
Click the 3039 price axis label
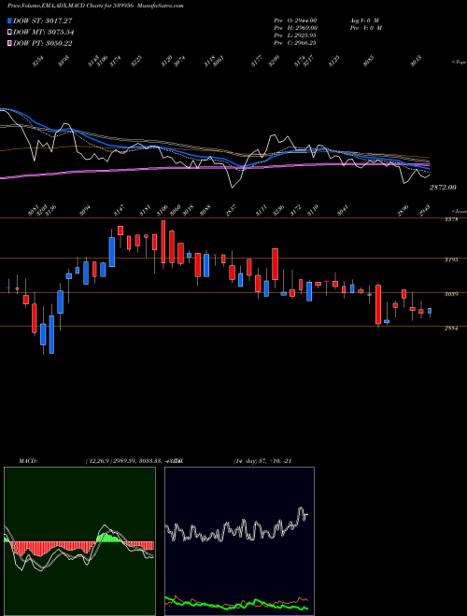point(451,294)
